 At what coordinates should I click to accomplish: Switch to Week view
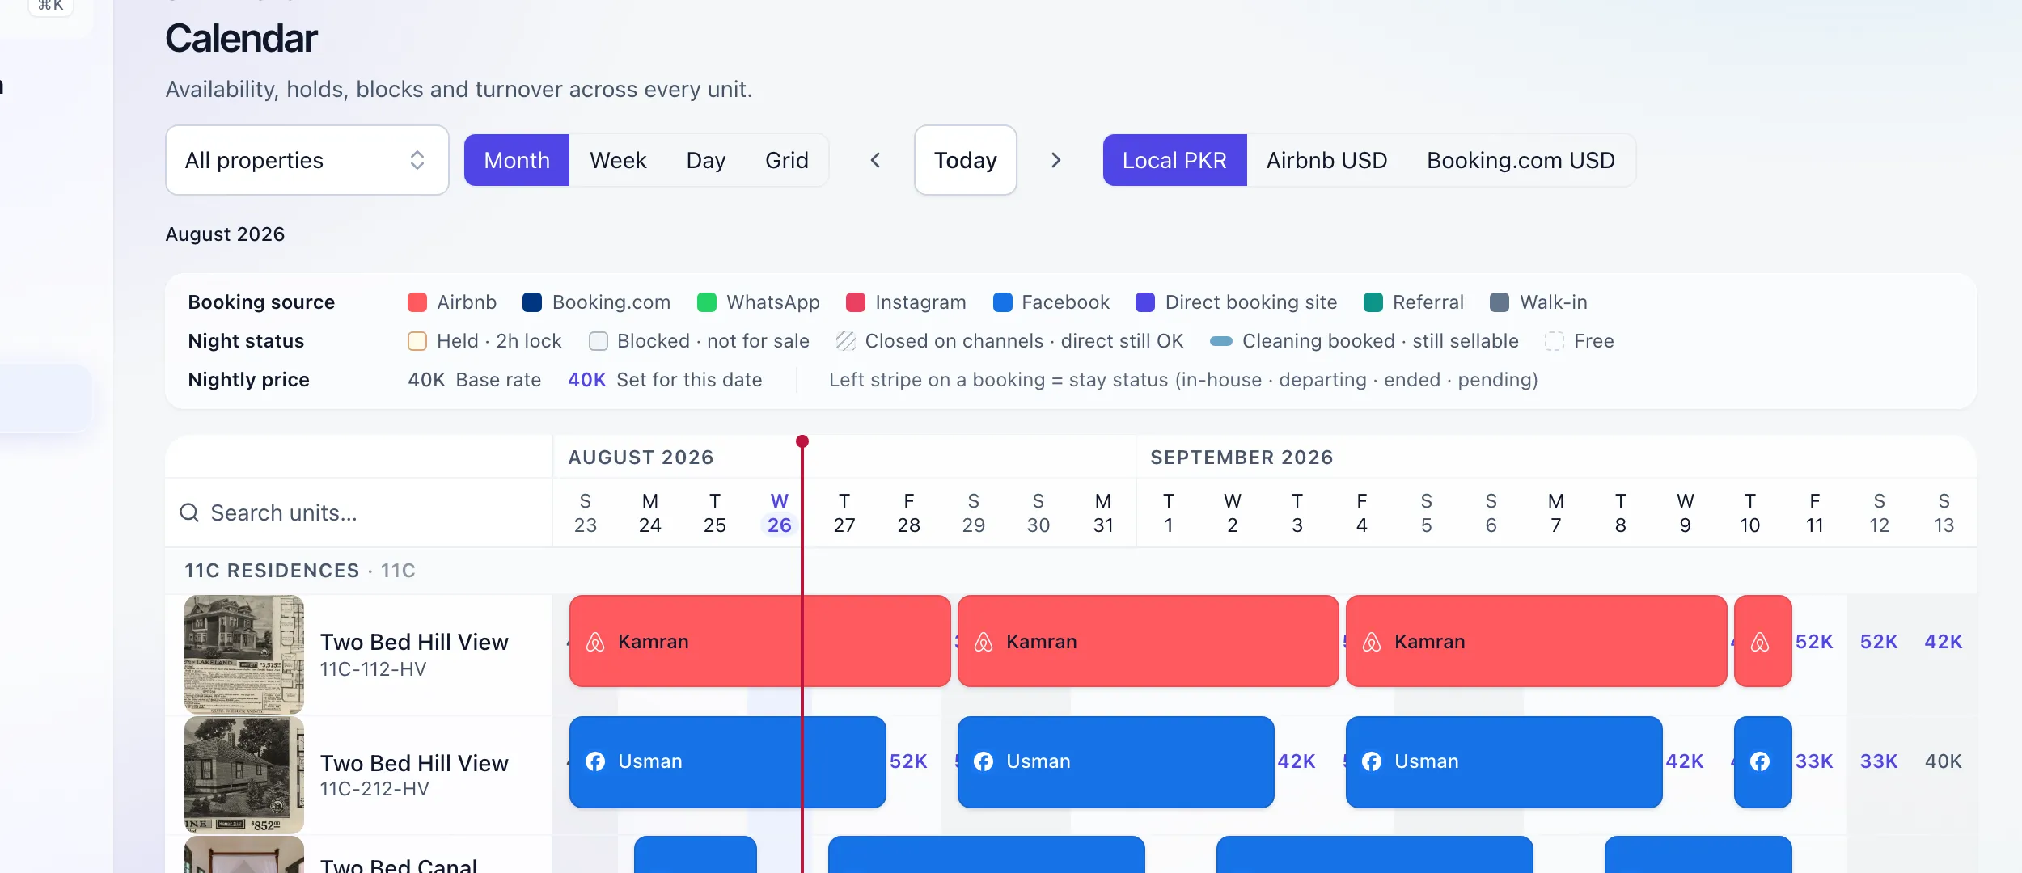coord(618,160)
